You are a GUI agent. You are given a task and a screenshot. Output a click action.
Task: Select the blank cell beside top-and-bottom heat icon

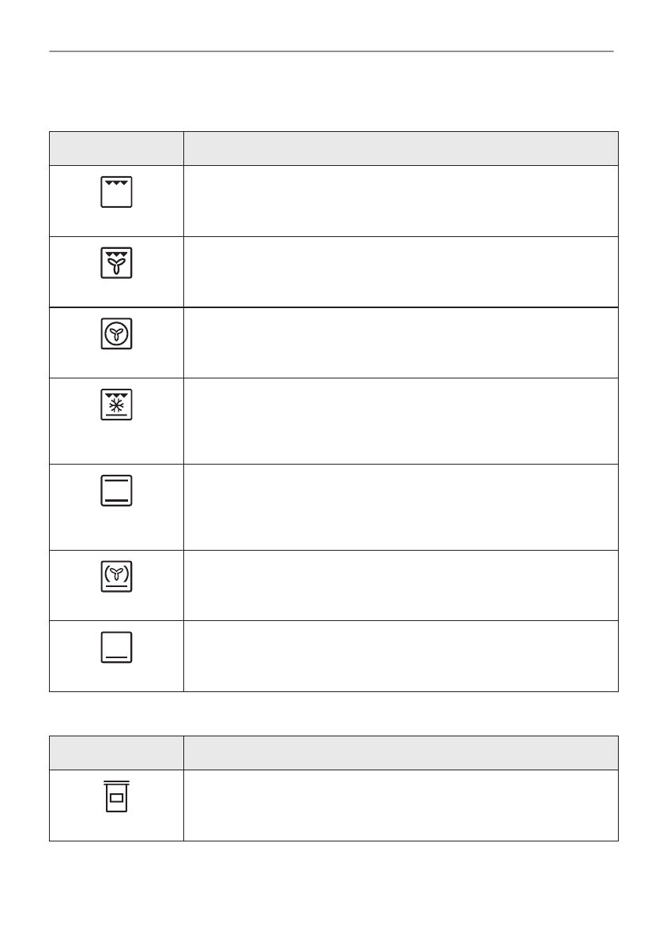401,506
